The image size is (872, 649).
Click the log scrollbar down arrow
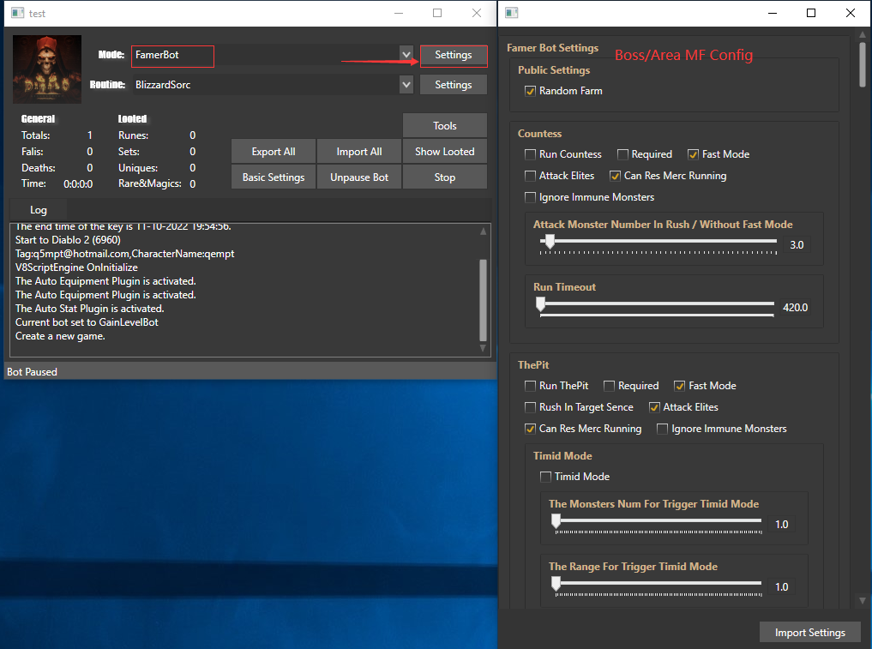483,348
